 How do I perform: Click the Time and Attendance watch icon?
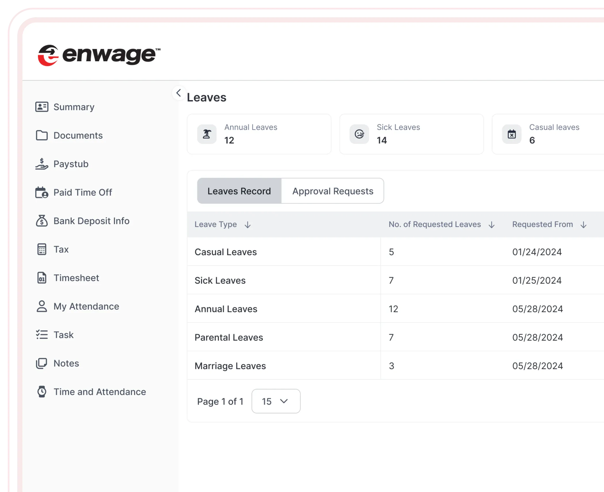(x=42, y=392)
